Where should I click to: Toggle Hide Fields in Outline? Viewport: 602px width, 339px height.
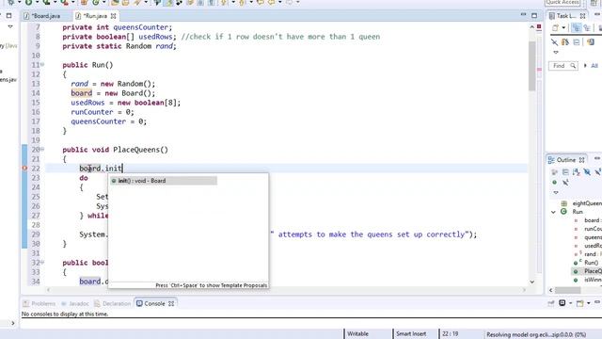point(587,171)
